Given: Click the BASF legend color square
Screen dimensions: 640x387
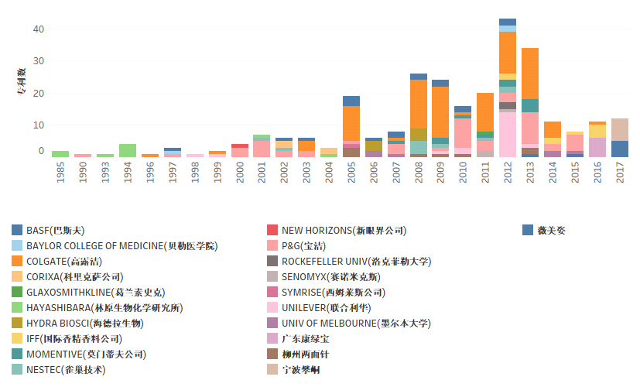Looking at the screenshot, I should tap(17, 230).
